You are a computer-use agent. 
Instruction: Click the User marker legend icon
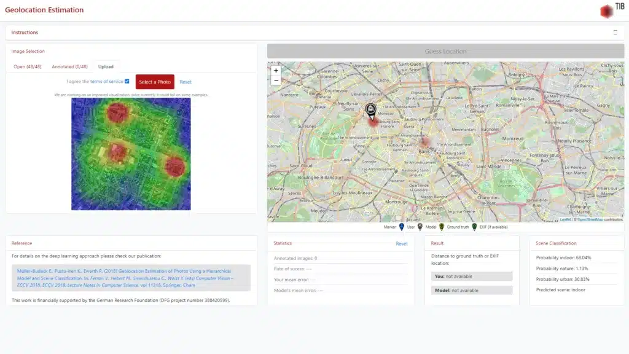(402, 227)
